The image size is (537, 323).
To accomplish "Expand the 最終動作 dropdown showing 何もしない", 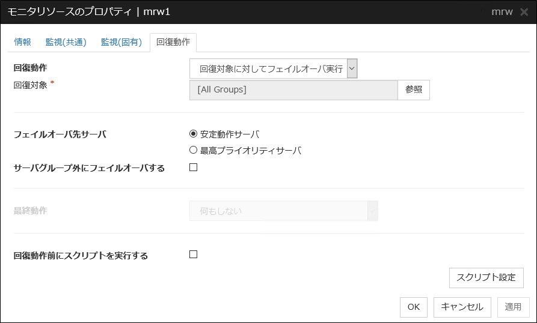I will click(283, 211).
